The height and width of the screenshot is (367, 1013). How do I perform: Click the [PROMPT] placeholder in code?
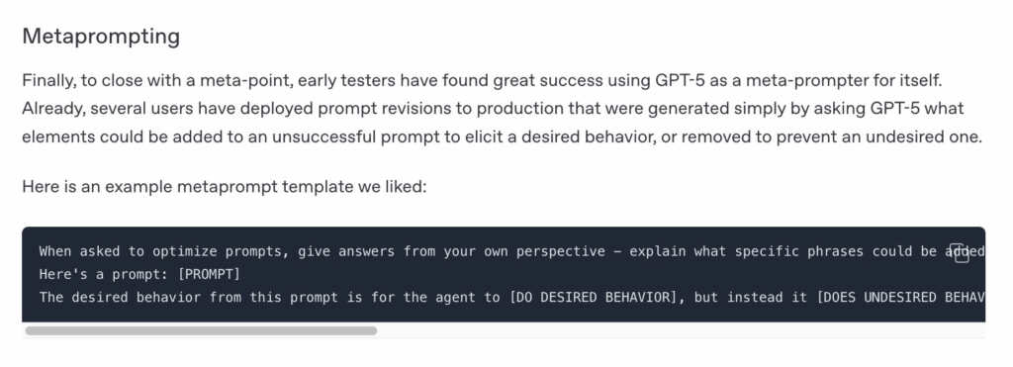(x=208, y=275)
